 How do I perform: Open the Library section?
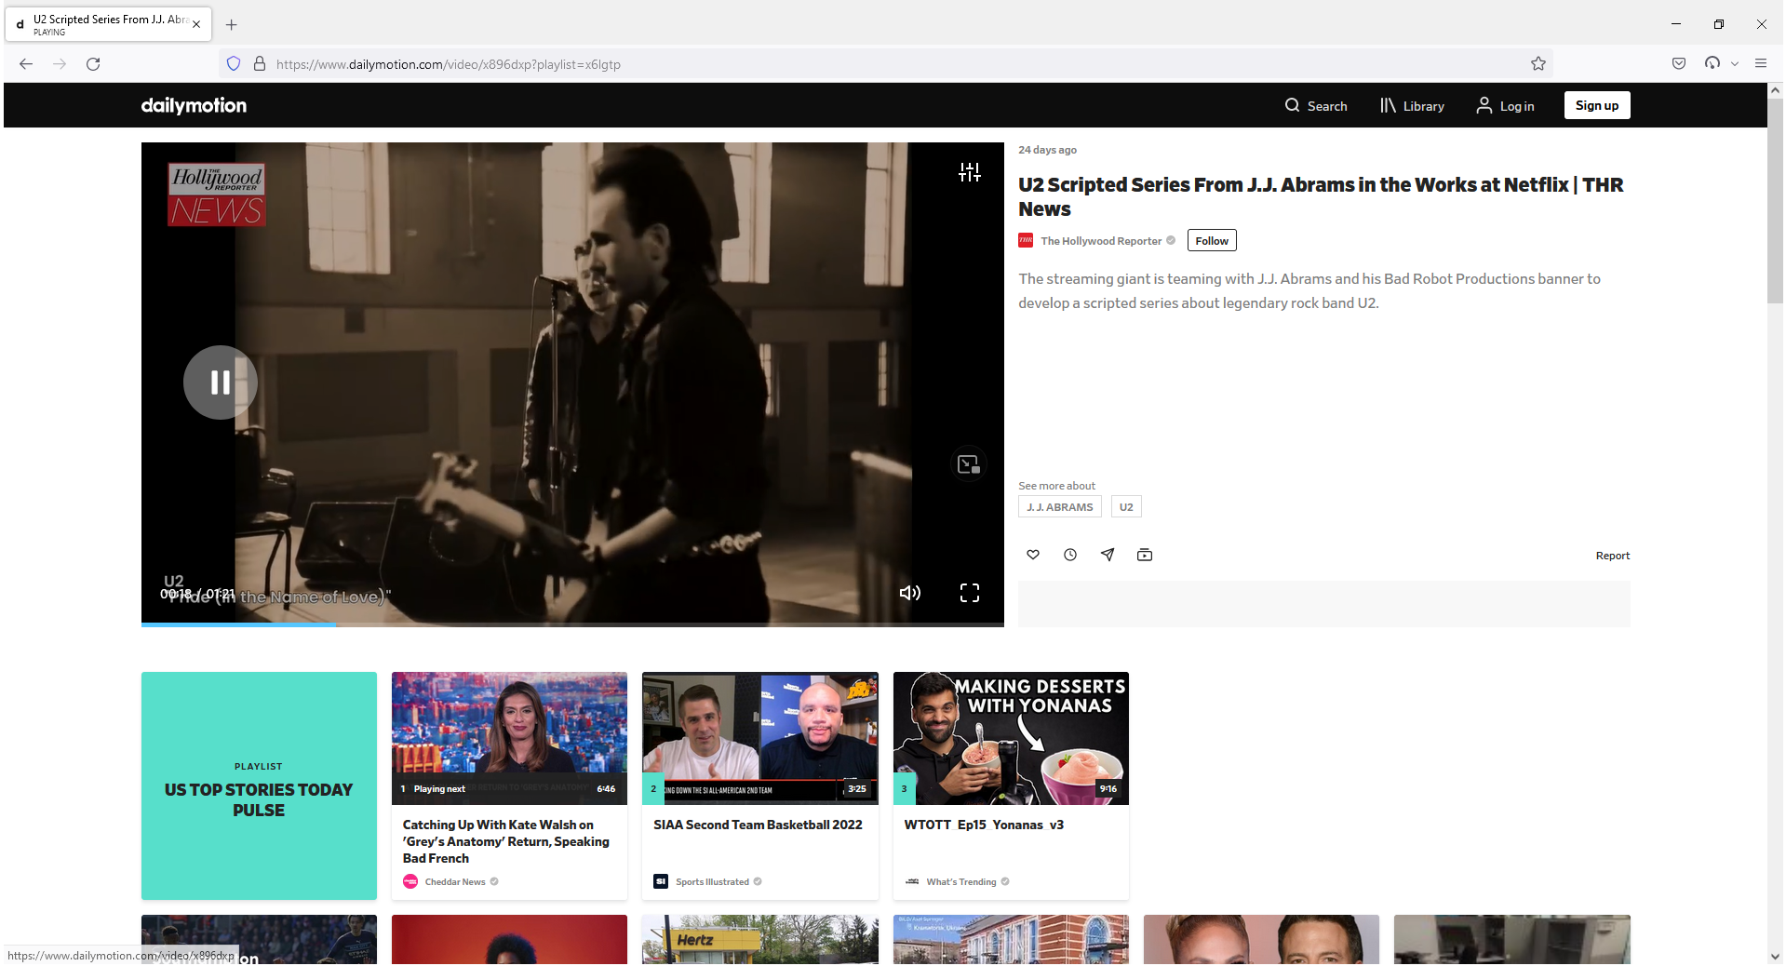click(x=1411, y=105)
